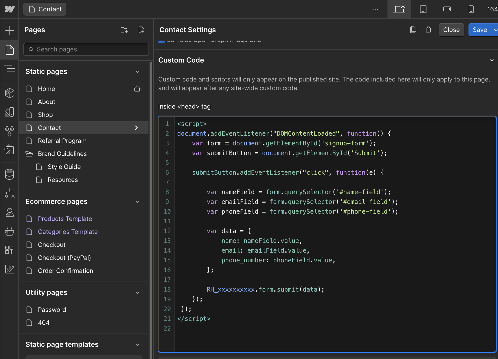Image resolution: width=498 pixels, height=359 pixels.
Task: Open the CMS database panel
Action: [x=9, y=174]
